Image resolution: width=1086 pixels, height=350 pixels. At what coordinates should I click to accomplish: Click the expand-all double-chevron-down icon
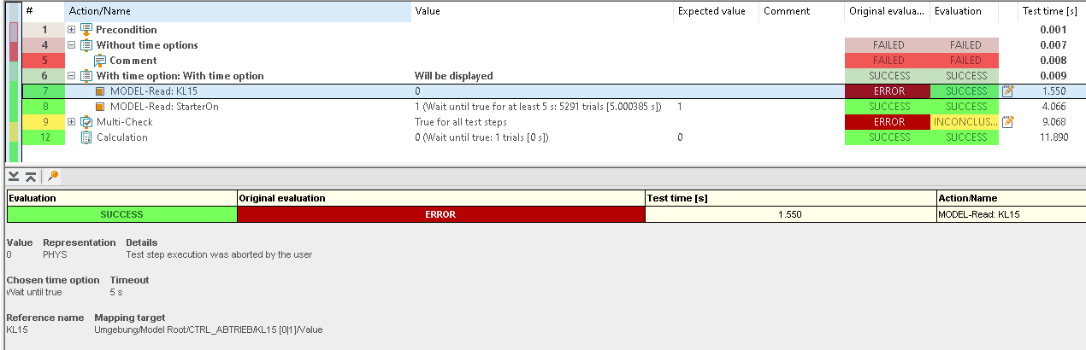coord(14,176)
